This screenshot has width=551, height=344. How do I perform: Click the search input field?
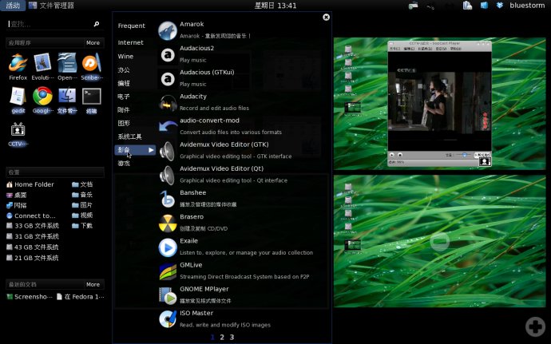pyautogui.click(x=50, y=24)
